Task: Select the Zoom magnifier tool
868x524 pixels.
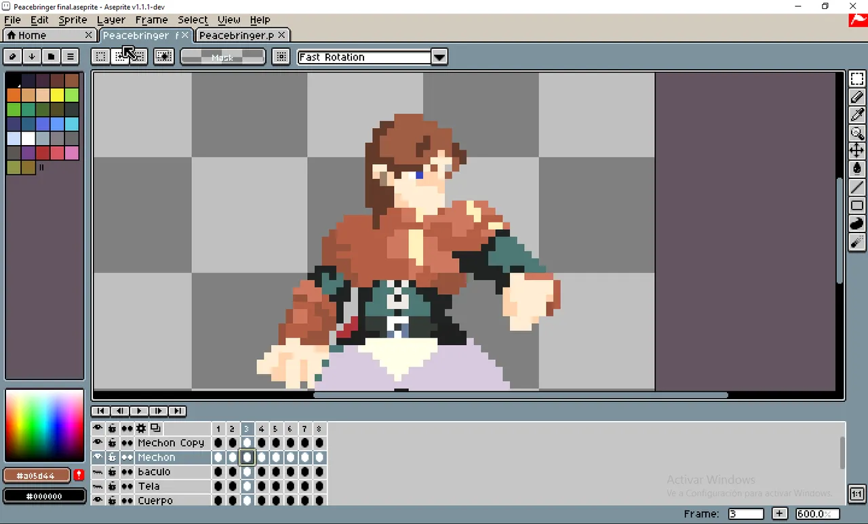Action: (856, 133)
